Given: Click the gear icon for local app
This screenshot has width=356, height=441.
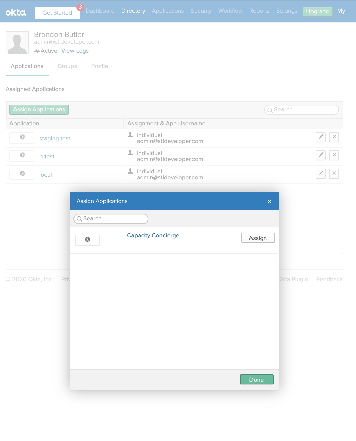Looking at the screenshot, I should click(x=22, y=174).
